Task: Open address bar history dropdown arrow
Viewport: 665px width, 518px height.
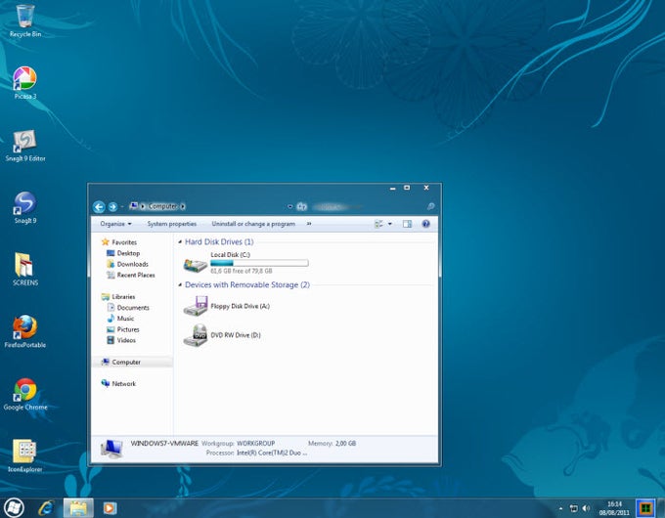Action: 290,206
